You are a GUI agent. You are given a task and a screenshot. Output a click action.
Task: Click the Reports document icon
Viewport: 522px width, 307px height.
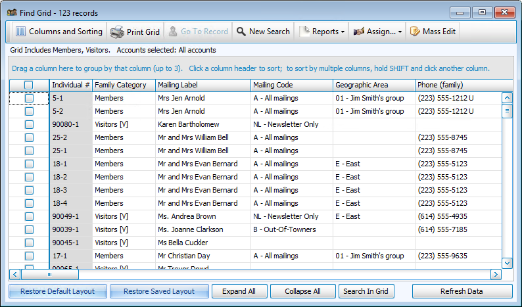pyautogui.click(x=304, y=32)
